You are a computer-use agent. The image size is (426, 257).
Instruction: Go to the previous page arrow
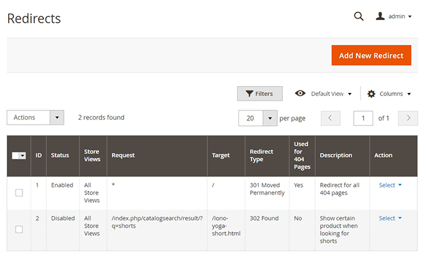pos(331,118)
